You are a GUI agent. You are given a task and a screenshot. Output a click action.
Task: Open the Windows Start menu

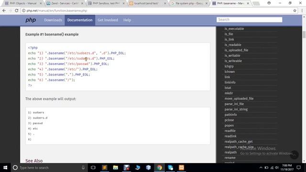click(5, 168)
